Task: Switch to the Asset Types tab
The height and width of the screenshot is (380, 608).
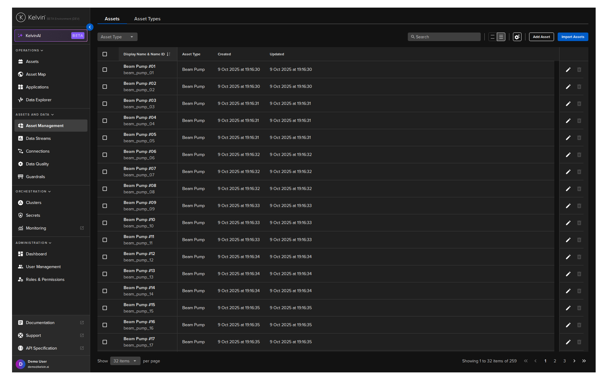Action: pyautogui.click(x=147, y=19)
